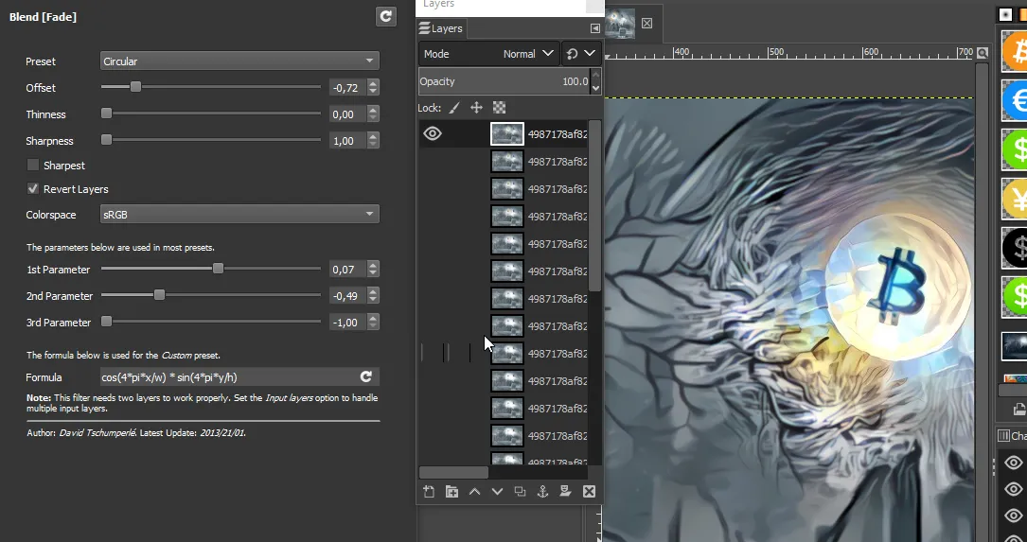Screen dimensions: 1027x542
Task: Click the Offset value field -0,72
Action: coord(347,88)
